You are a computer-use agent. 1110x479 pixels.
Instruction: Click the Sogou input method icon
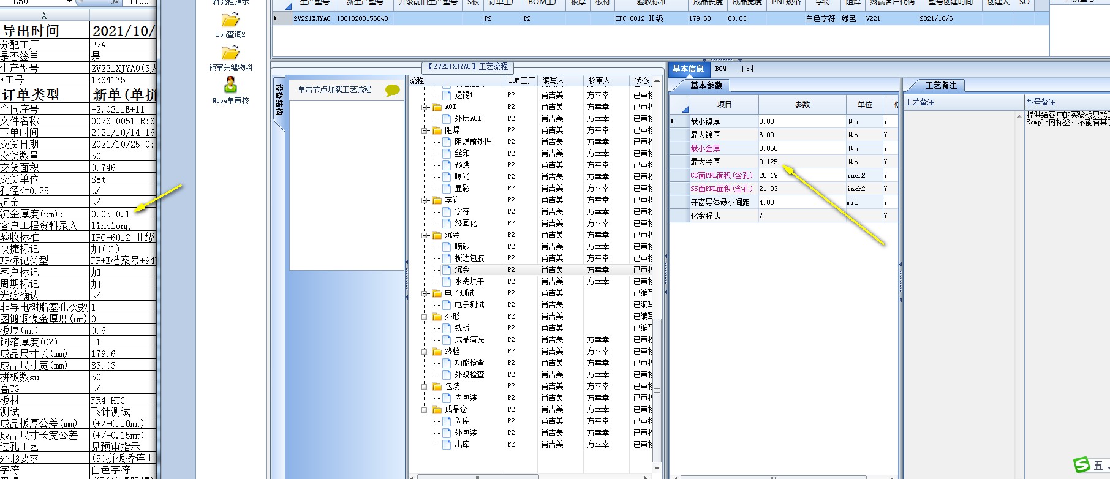pyautogui.click(x=1082, y=465)
